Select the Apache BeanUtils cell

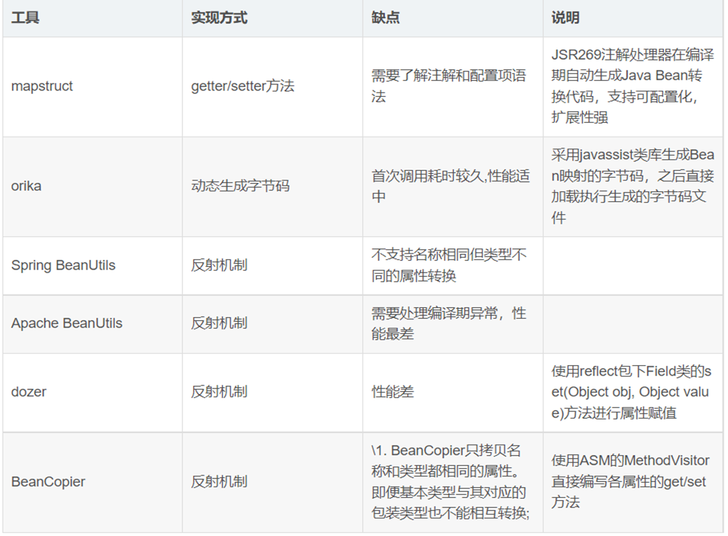[x=92, y=324]
